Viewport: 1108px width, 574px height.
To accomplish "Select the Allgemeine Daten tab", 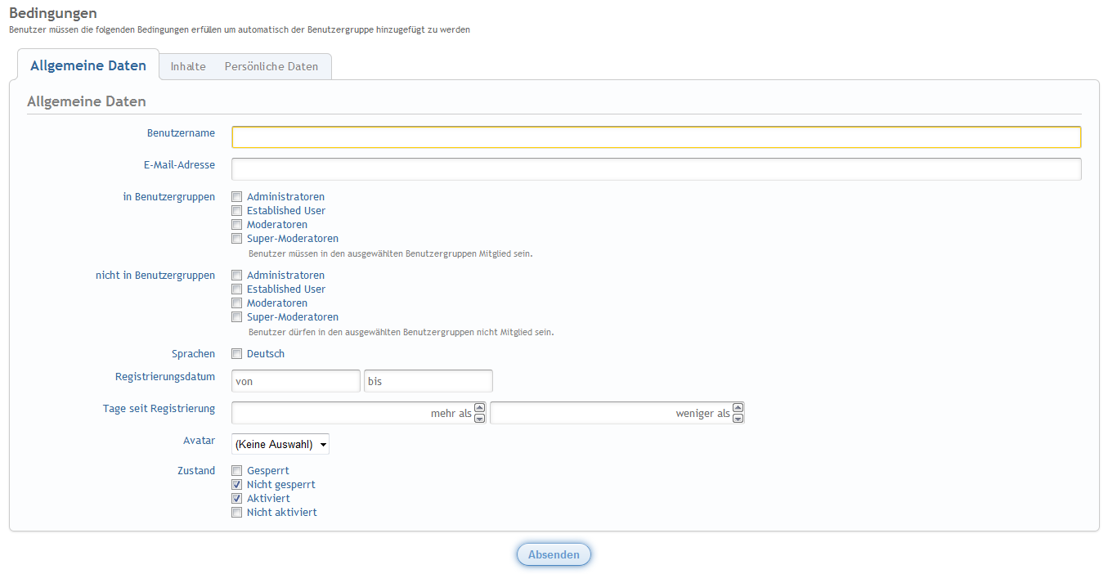I will tap(88, 65).
